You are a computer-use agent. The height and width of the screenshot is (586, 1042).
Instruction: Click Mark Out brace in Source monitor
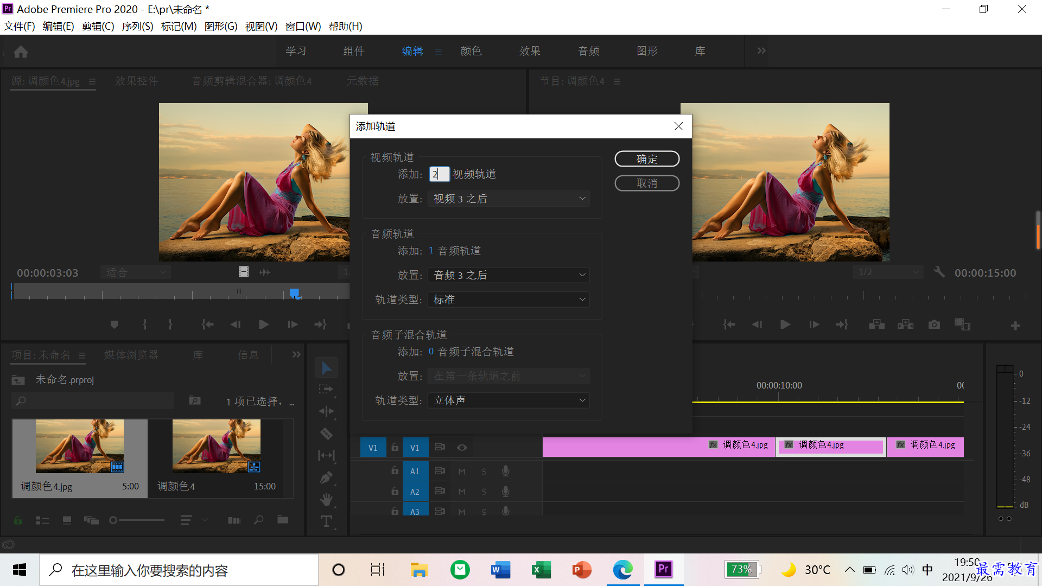170,324
